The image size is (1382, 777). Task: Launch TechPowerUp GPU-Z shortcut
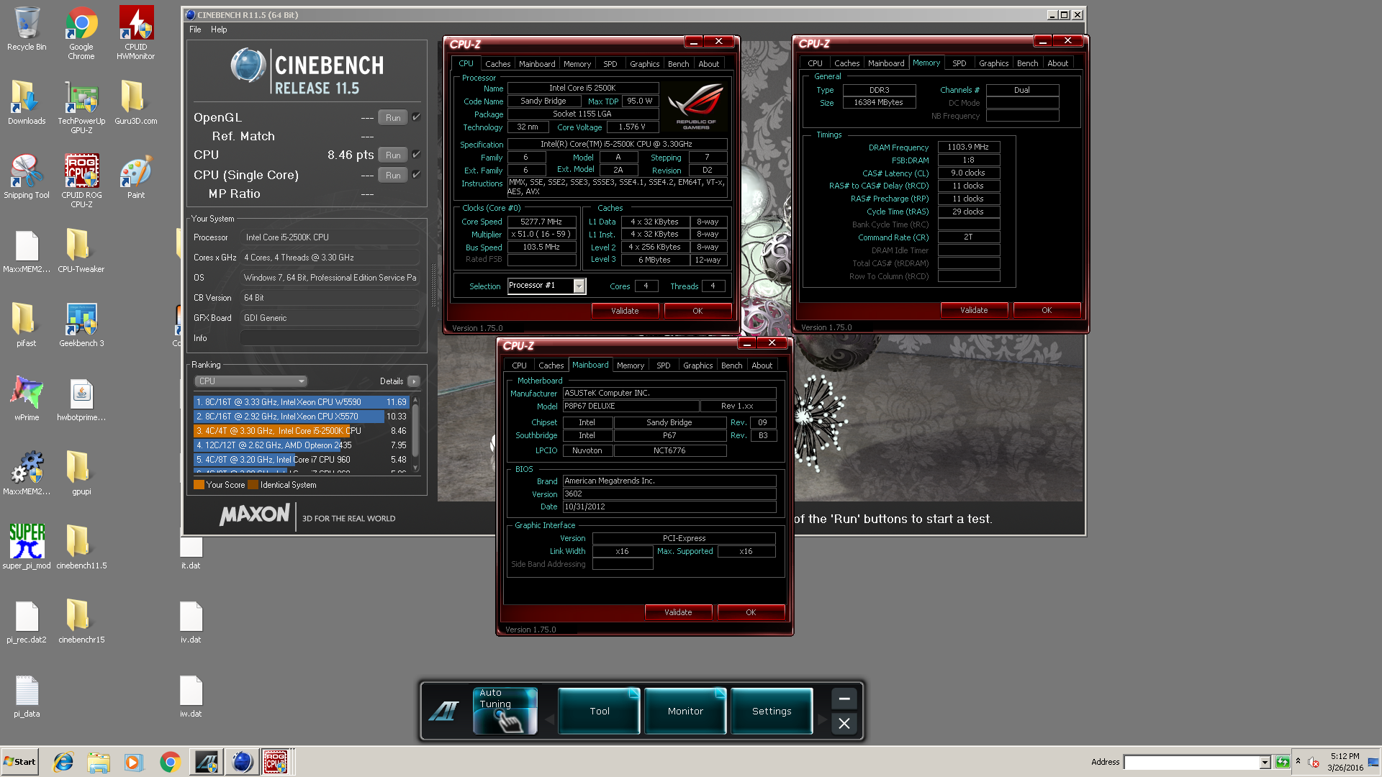tap(81, 107)
